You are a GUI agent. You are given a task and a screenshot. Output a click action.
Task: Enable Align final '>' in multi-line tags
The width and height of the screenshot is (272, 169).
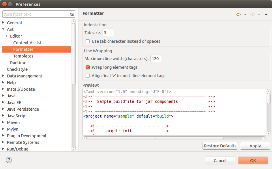[88, 76]
